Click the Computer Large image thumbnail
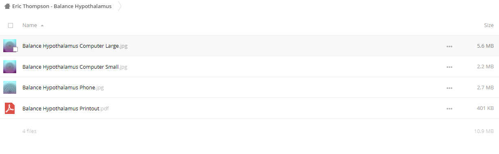The width and height of the screenshot is (499, 154). pyautogui.click(x=10, y=46)
